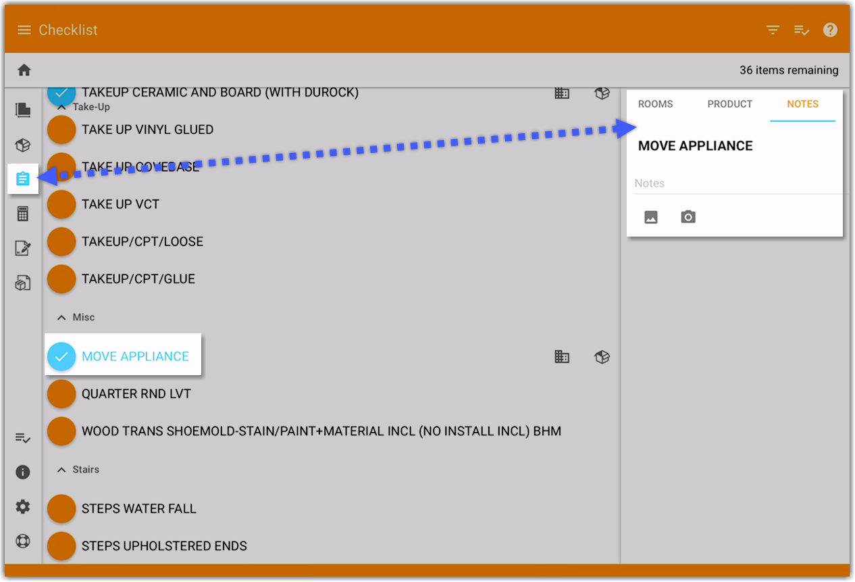This screenshot has width=855, height=582.
Task: Click the lower sidebar checklist-check icon
Action: pyautogui.click(x=23, y=438)
